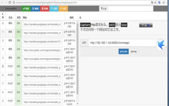Select the gstatic URL field in row 3
Image resolution: width=169 pixels, height=106 pixels.
42,50
